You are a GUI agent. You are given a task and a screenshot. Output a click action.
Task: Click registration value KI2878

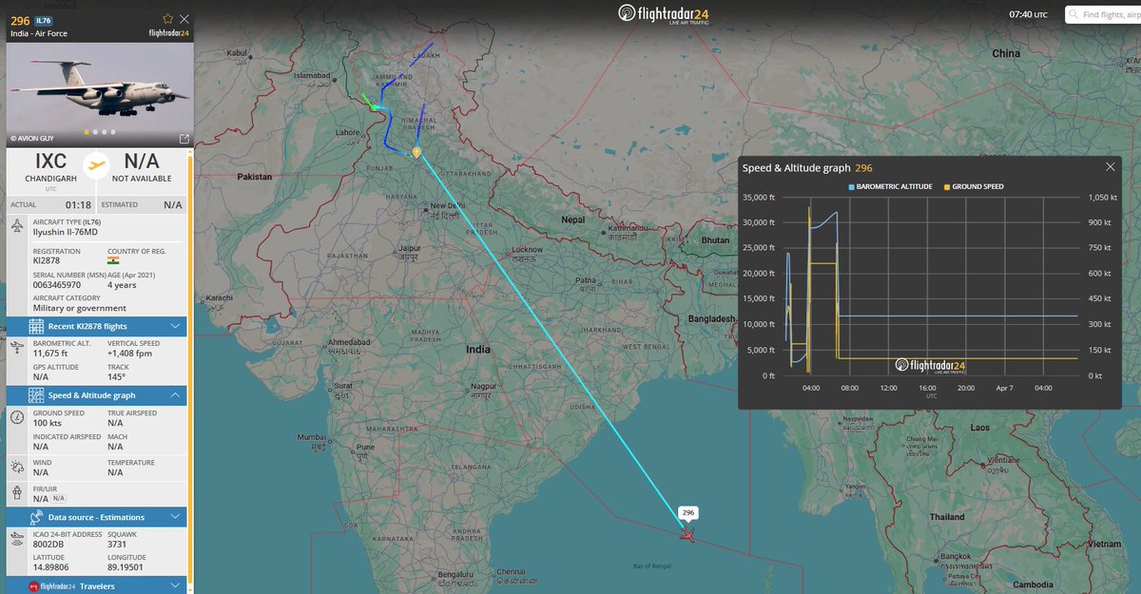48,260
